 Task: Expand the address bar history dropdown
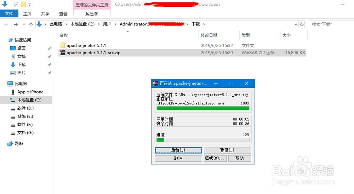[x=296, y=24]
